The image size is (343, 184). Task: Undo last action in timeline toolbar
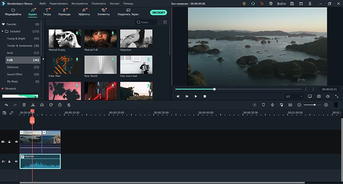point(6,105)
